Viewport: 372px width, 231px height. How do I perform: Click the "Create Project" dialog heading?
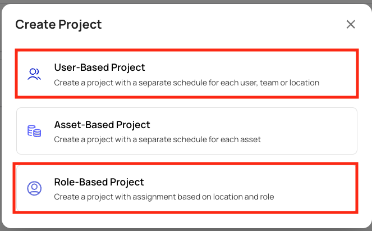point(58,25)
